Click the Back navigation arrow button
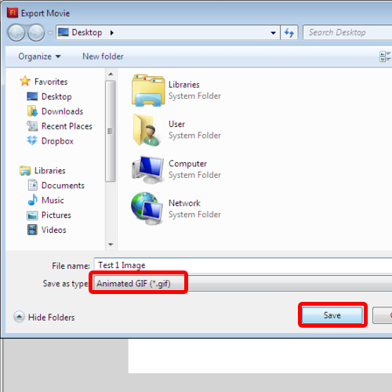This screenshot has width=392, height=392. tap(16, 33)
